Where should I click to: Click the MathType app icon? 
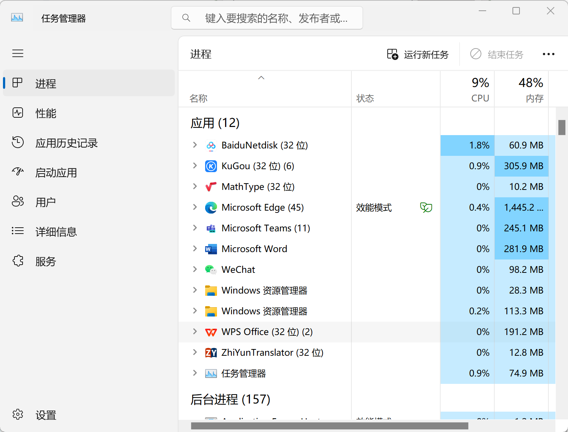[211, 187]
